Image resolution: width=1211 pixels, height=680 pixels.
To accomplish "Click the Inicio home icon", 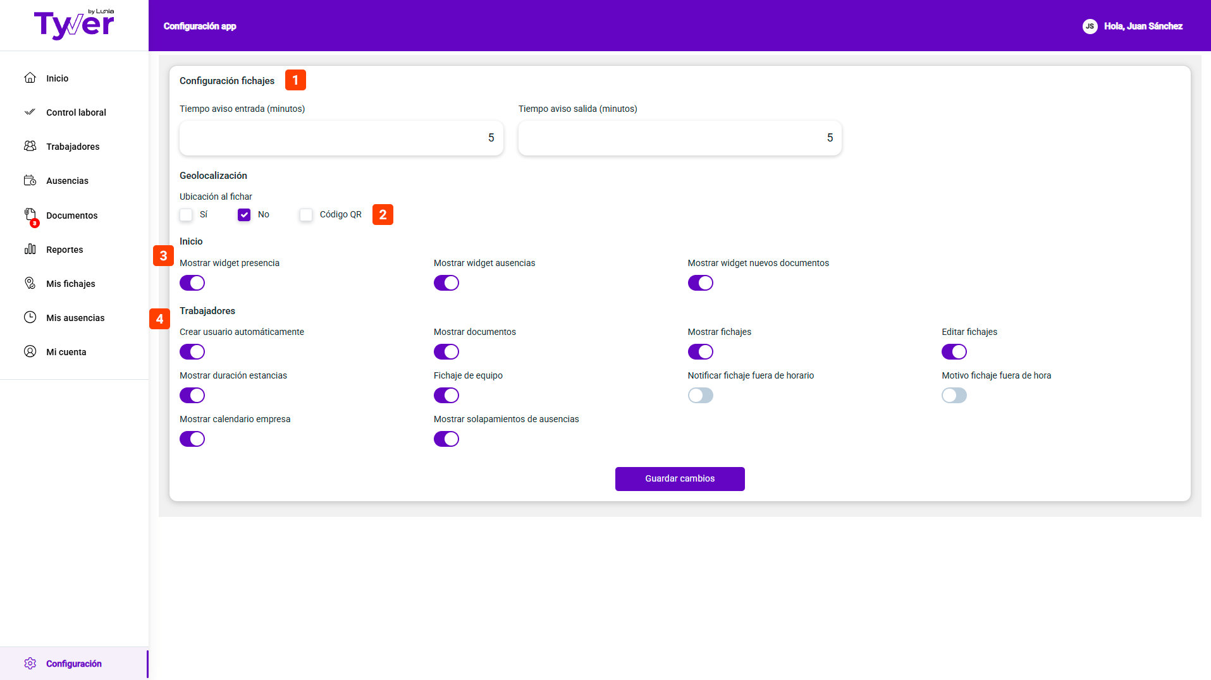I will [x=30, y=78].
